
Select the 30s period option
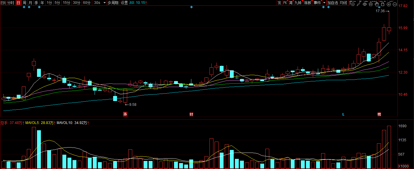(x=97, y=3)
